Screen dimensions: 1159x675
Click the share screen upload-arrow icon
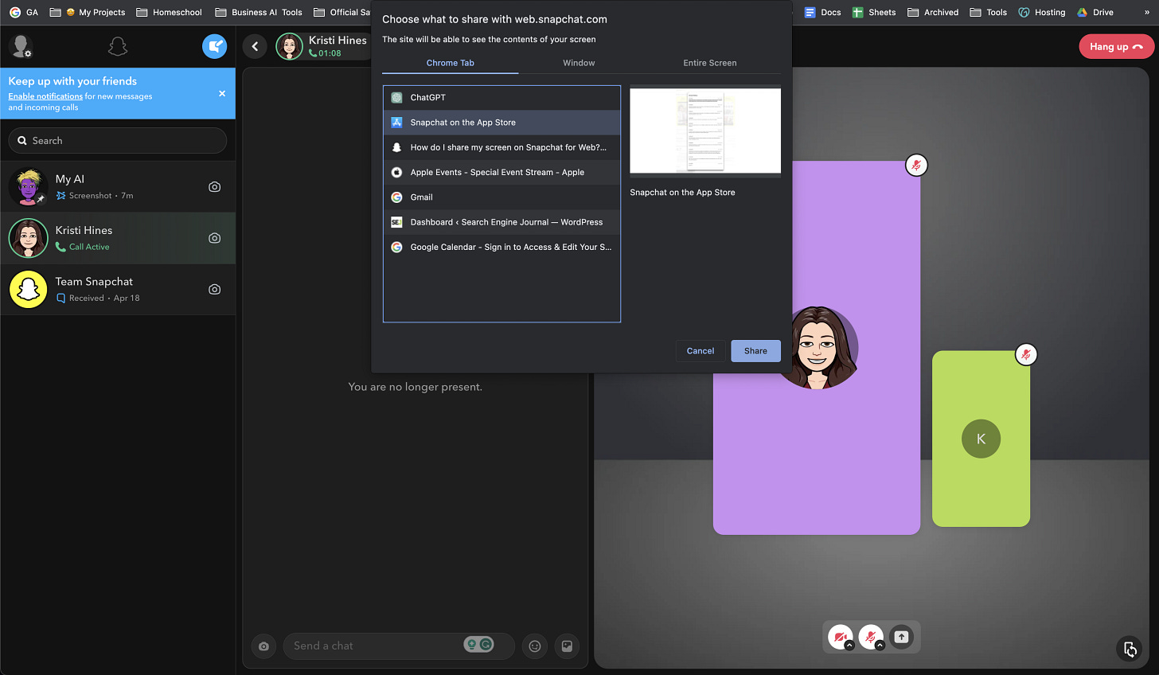click(901, 637)
